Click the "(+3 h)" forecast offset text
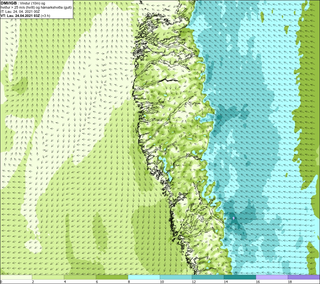 pos(45,16)
